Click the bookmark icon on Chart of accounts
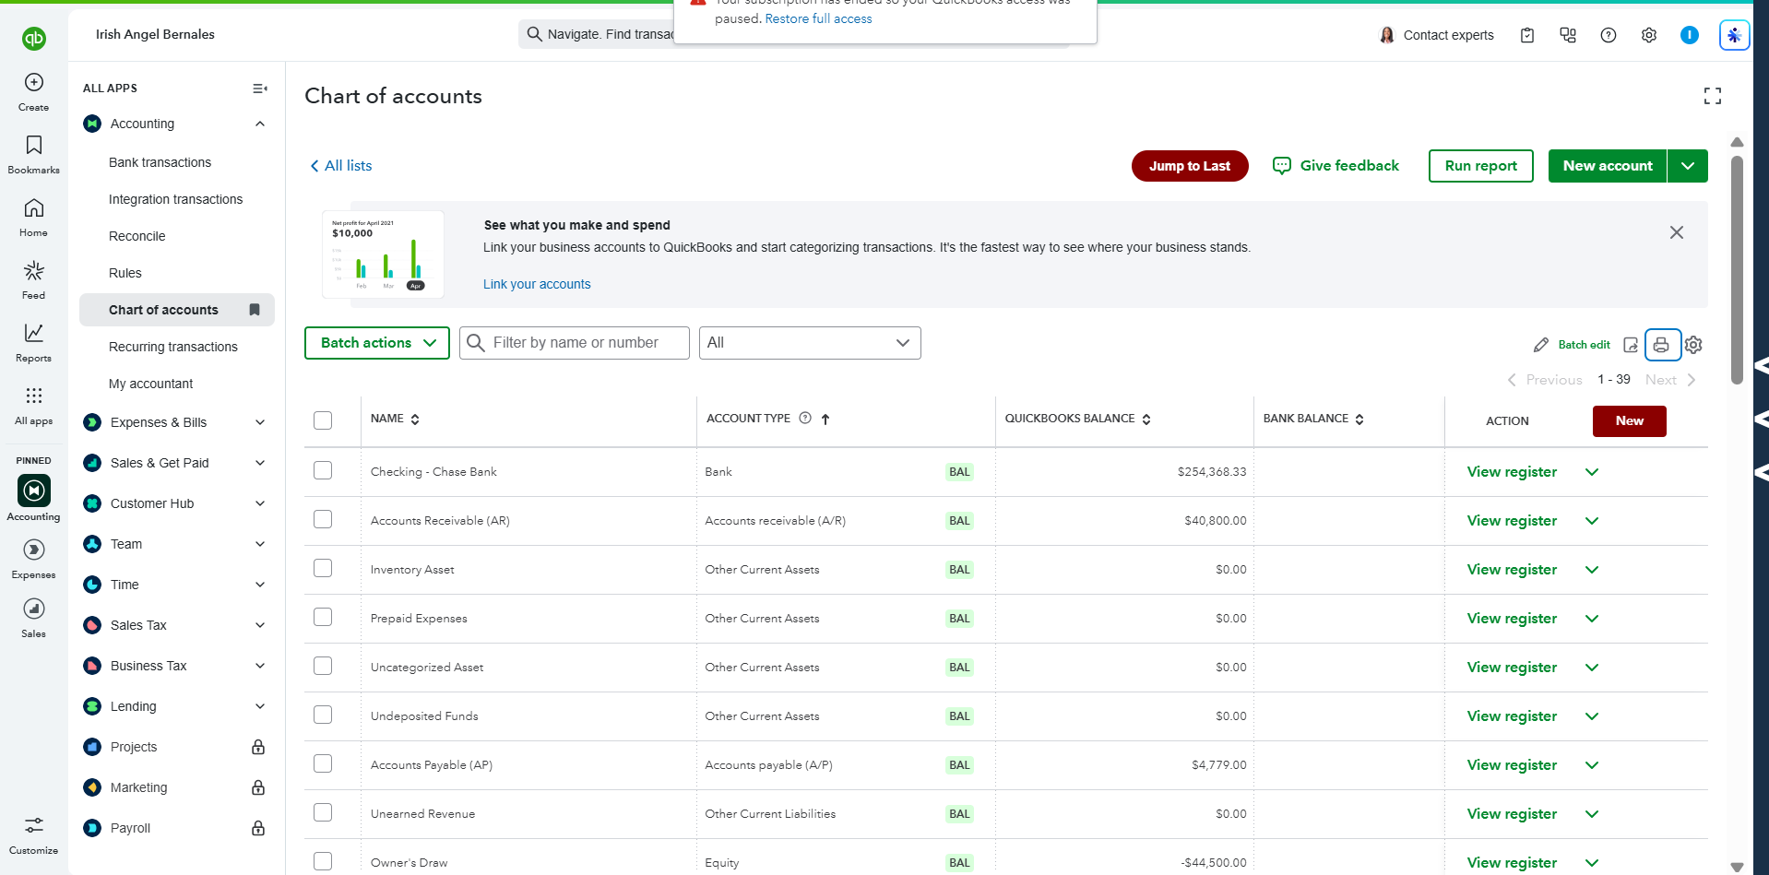The height and width of the screenshot is (875, 1769). [255, 310]
